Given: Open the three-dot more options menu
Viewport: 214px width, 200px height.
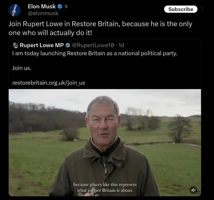Looking at the screenshot, I should tap(202, 9).
